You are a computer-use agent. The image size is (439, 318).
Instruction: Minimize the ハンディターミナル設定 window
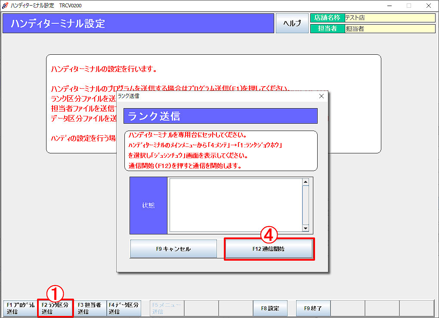(390, 6)
